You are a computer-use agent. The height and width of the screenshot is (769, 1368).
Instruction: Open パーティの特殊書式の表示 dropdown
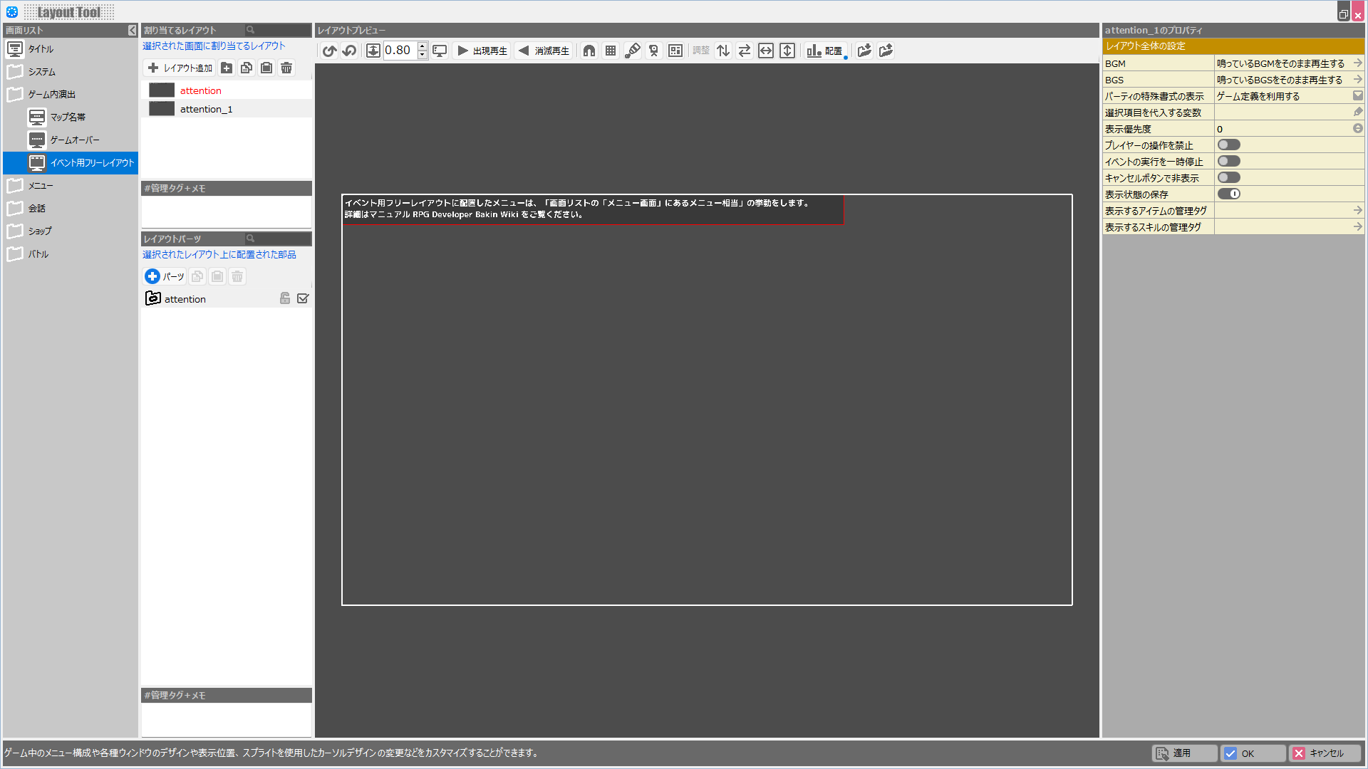(1357, 95)
